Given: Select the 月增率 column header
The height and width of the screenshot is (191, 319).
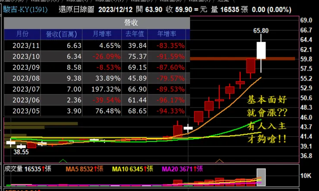Looking at the screenshot, I should click(102, 34).
